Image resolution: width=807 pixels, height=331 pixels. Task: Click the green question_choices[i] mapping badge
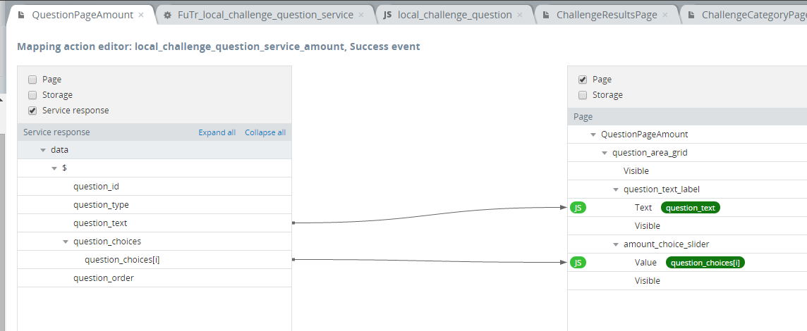click(x=704, y=263)
